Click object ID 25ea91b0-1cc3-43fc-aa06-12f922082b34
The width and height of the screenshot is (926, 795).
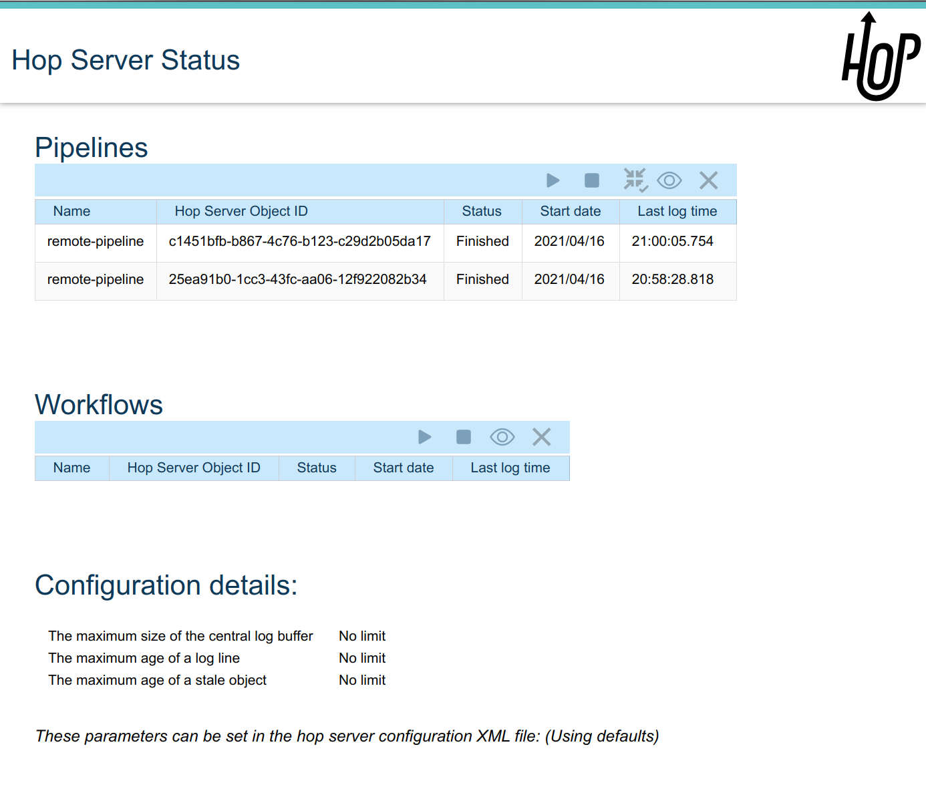click(297, 279)
